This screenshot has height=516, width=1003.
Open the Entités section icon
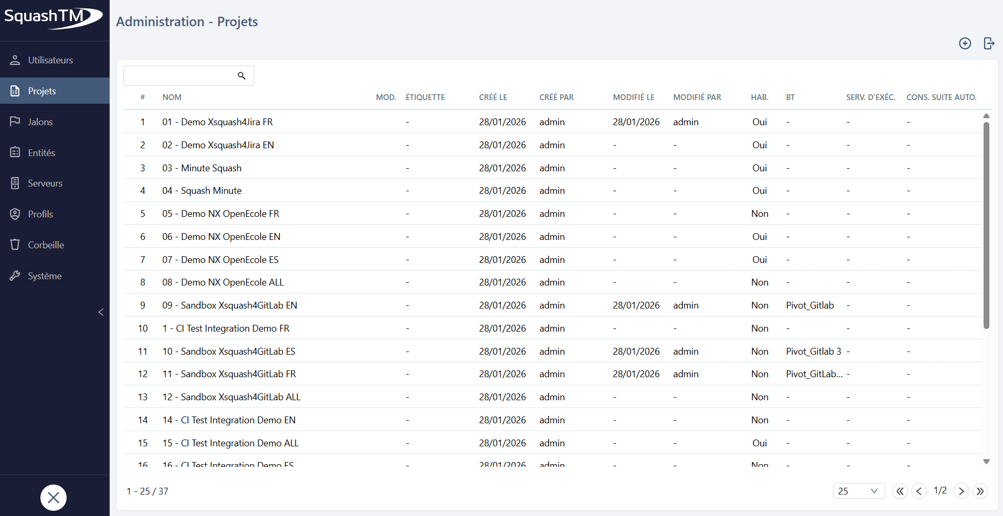click(x=14, y=152)
